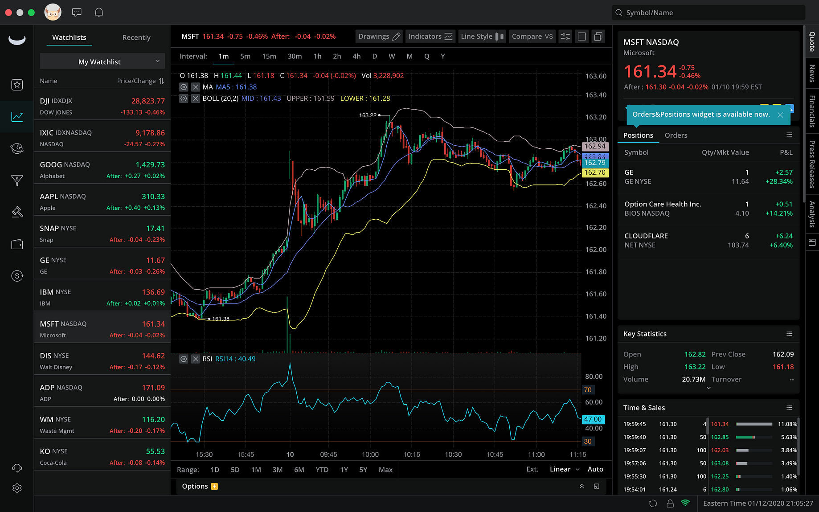Remove the RSI indicator

(196, 359)
